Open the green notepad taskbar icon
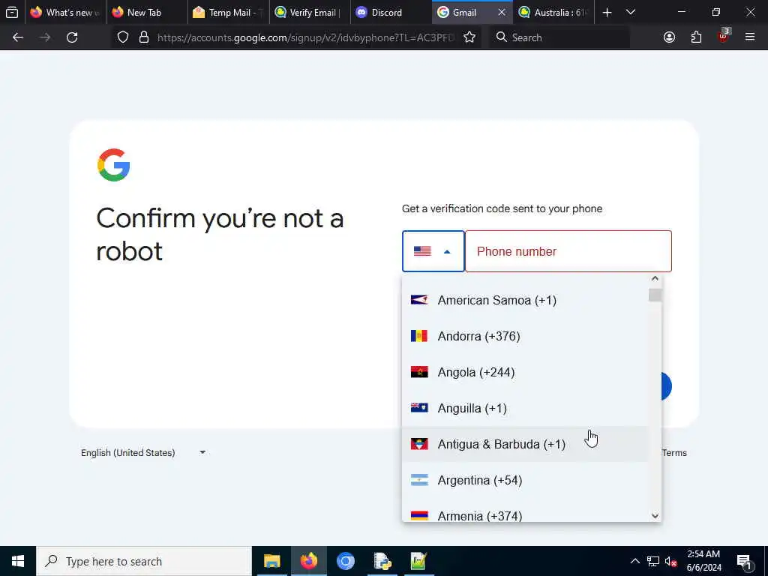Image resolution: width=768 pixels, height=576 pixels. point(418,561)
